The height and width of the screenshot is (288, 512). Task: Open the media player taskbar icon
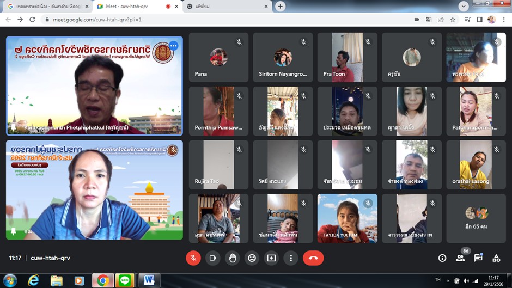[79, 281]
